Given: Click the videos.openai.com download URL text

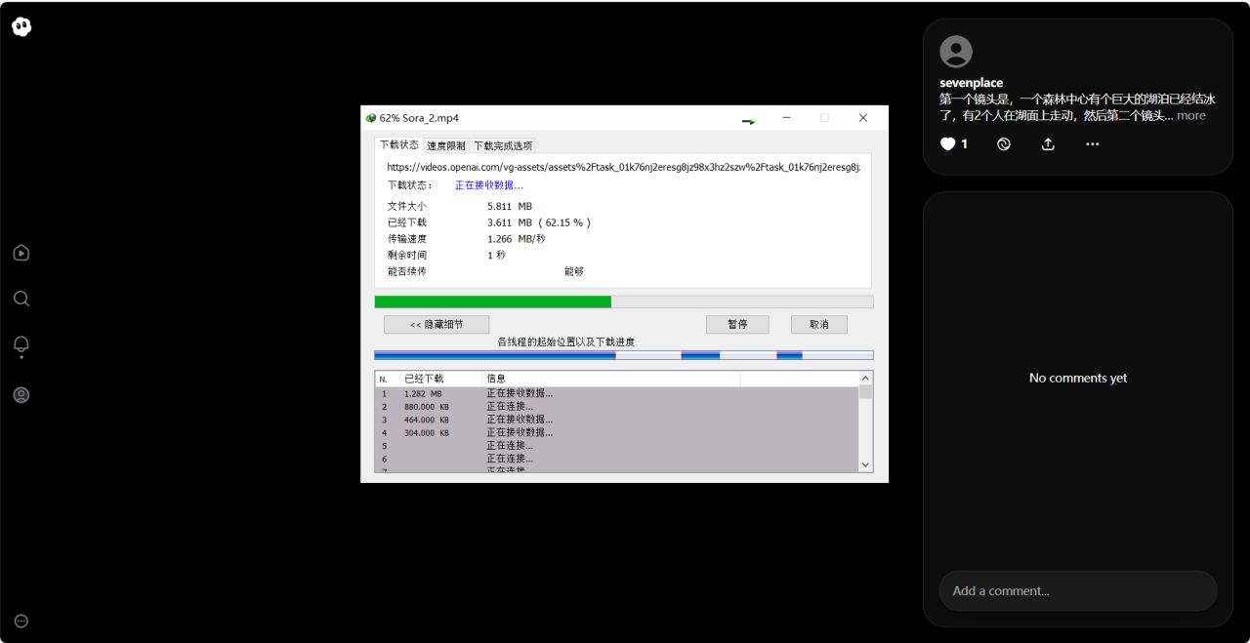Looking at the screenshot, I should (x=623, y=167).
